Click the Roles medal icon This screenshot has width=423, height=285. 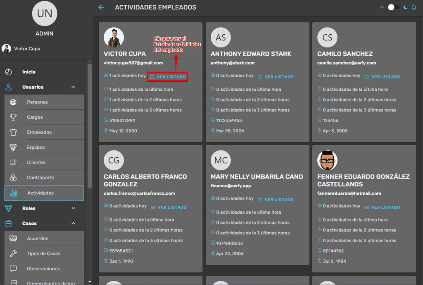pos(9,208)
